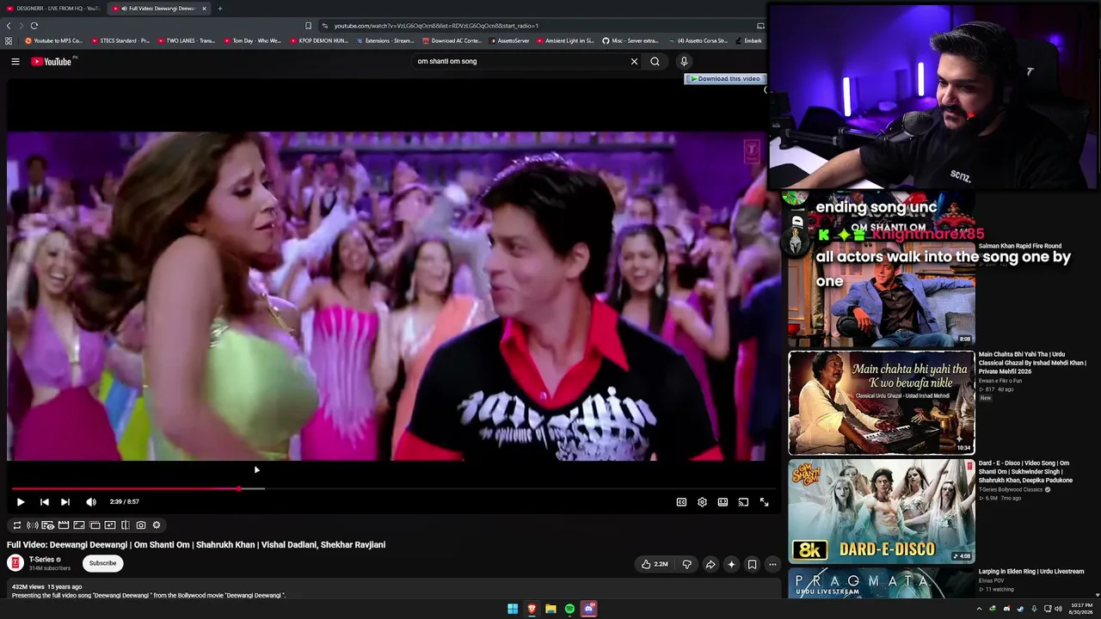This screenshot has height=619, width=1101.
Task: Bookmark this page from the address bar
Action: coord(308,26)
